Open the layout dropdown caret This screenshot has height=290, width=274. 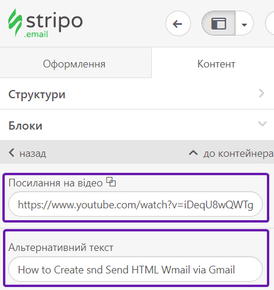coord(244,24)
